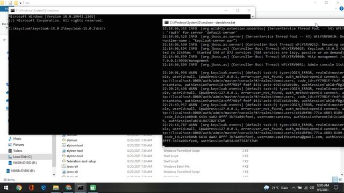Switch to Large icons view in Explorer
Screen dimensions: 344x193
click(340, 180)
